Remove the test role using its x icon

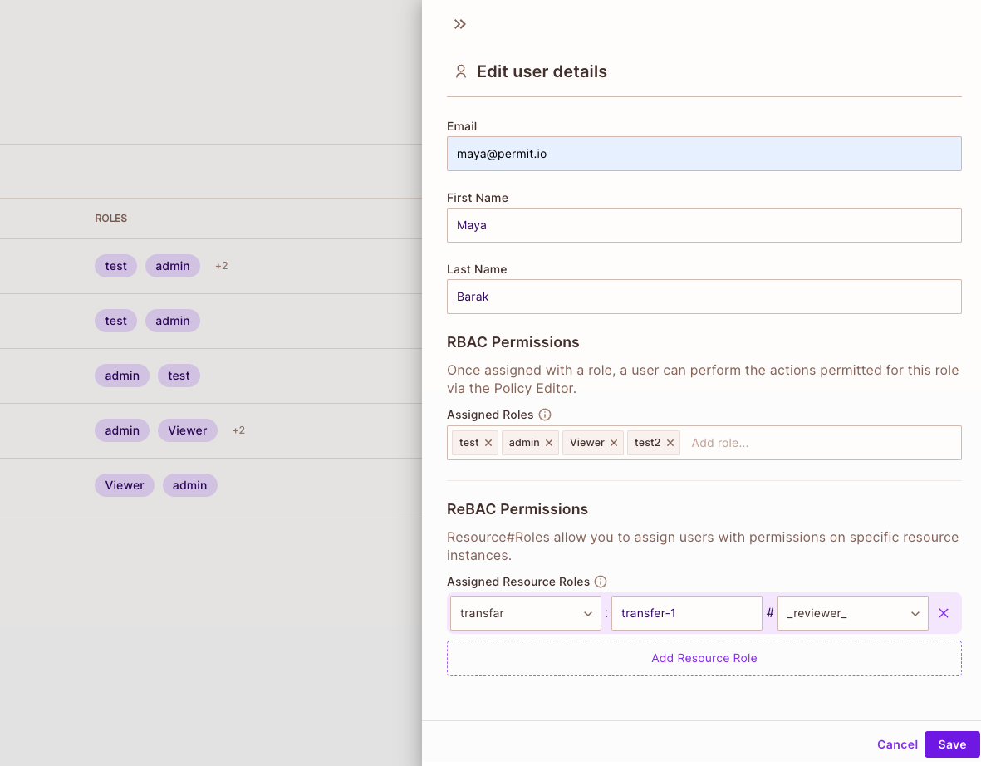(x=488, y=443)
